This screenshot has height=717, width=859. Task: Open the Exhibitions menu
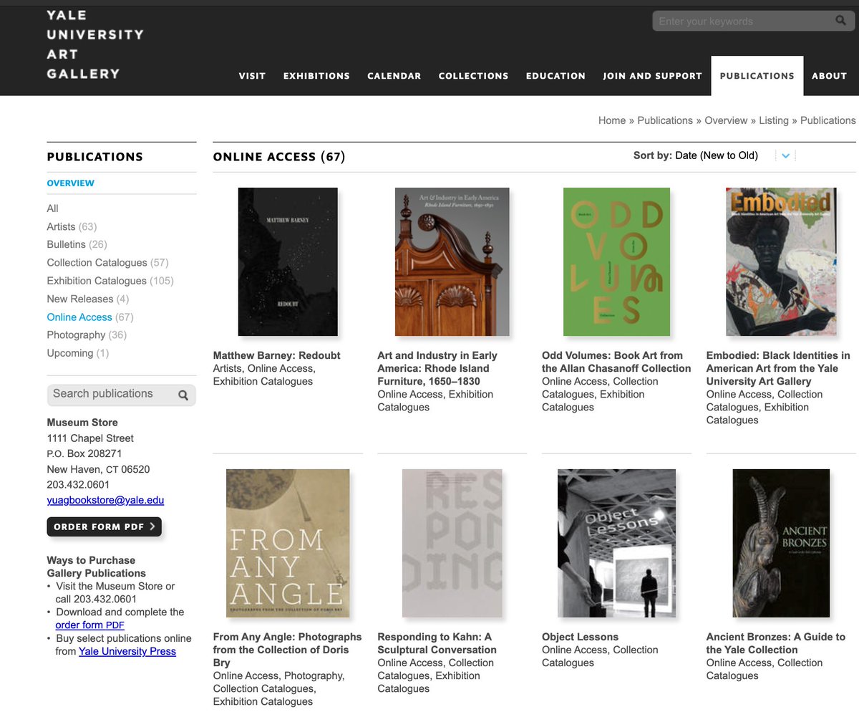point(316,76)
